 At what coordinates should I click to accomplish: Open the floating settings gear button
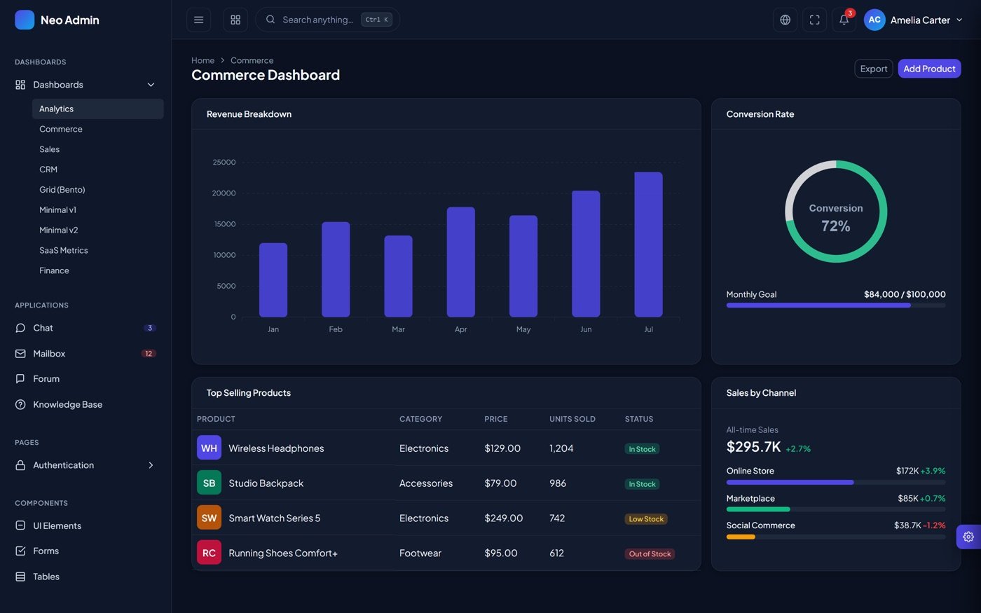(x=968, y=537)
